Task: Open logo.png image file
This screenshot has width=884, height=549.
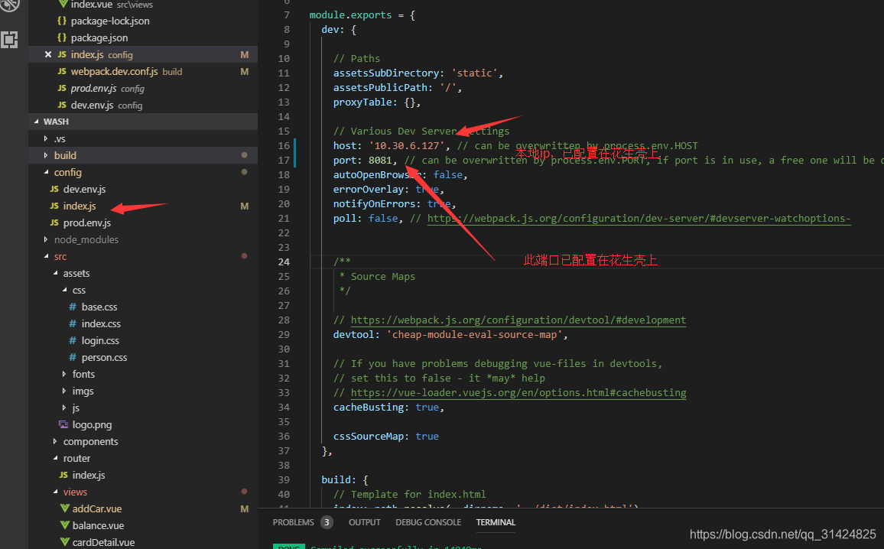Action: tap(92, 425)
